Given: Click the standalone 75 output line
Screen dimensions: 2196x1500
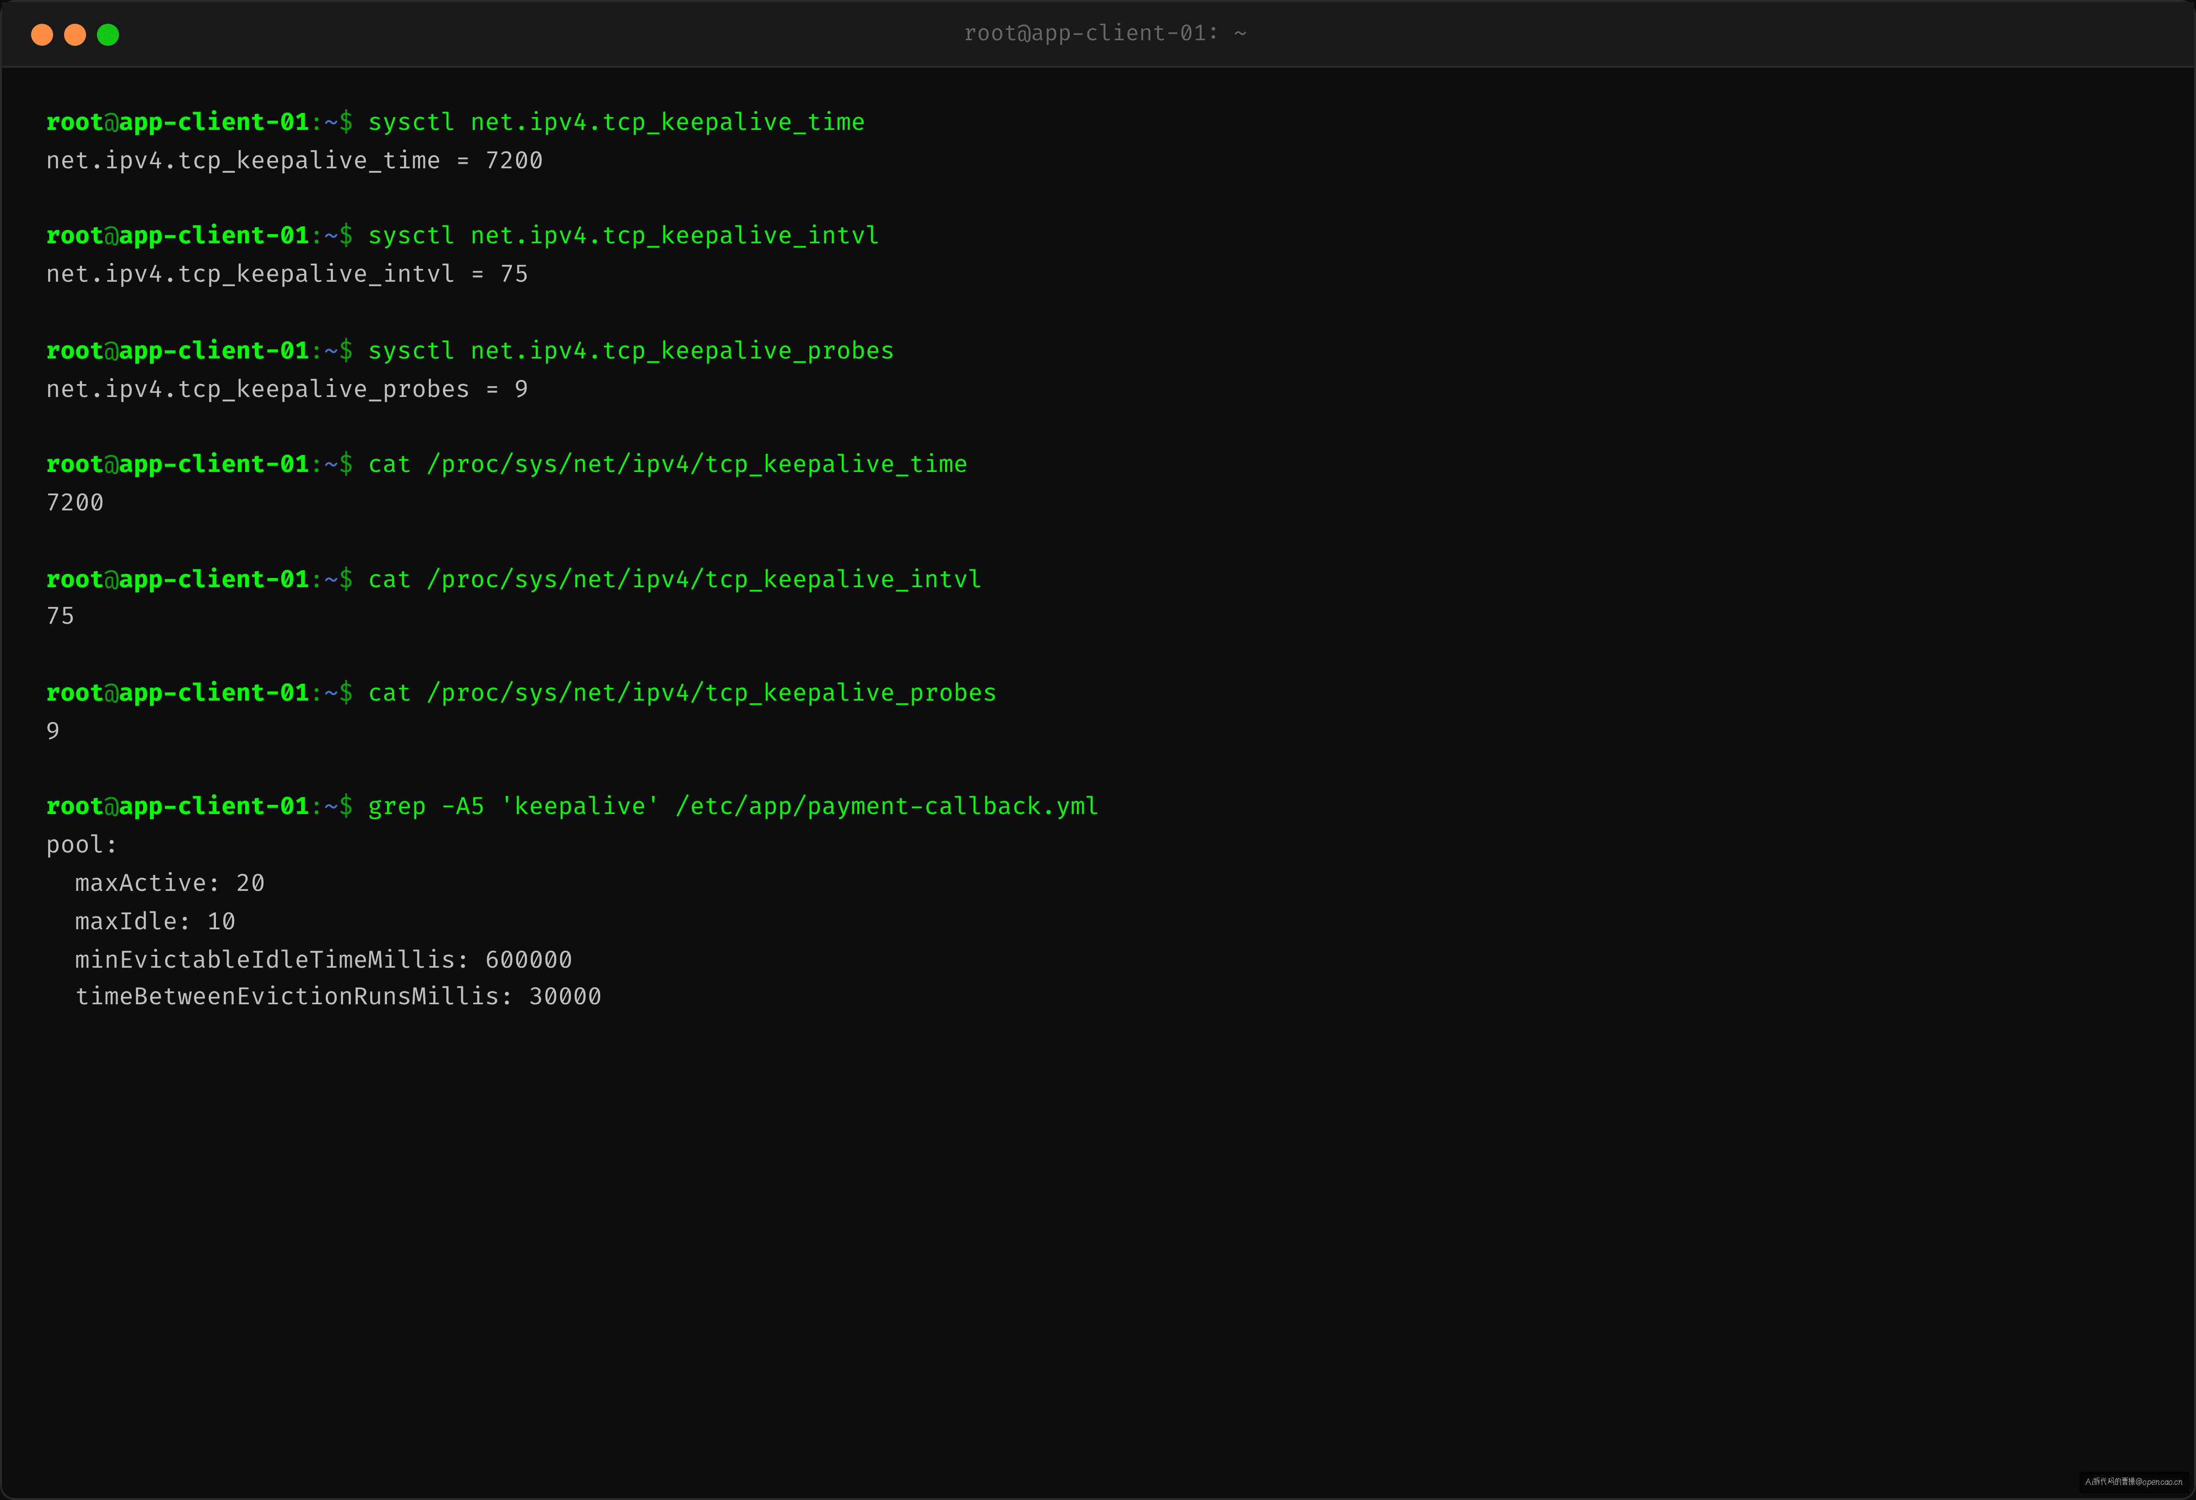Looking at the screenshot, I should coord(60,616).
